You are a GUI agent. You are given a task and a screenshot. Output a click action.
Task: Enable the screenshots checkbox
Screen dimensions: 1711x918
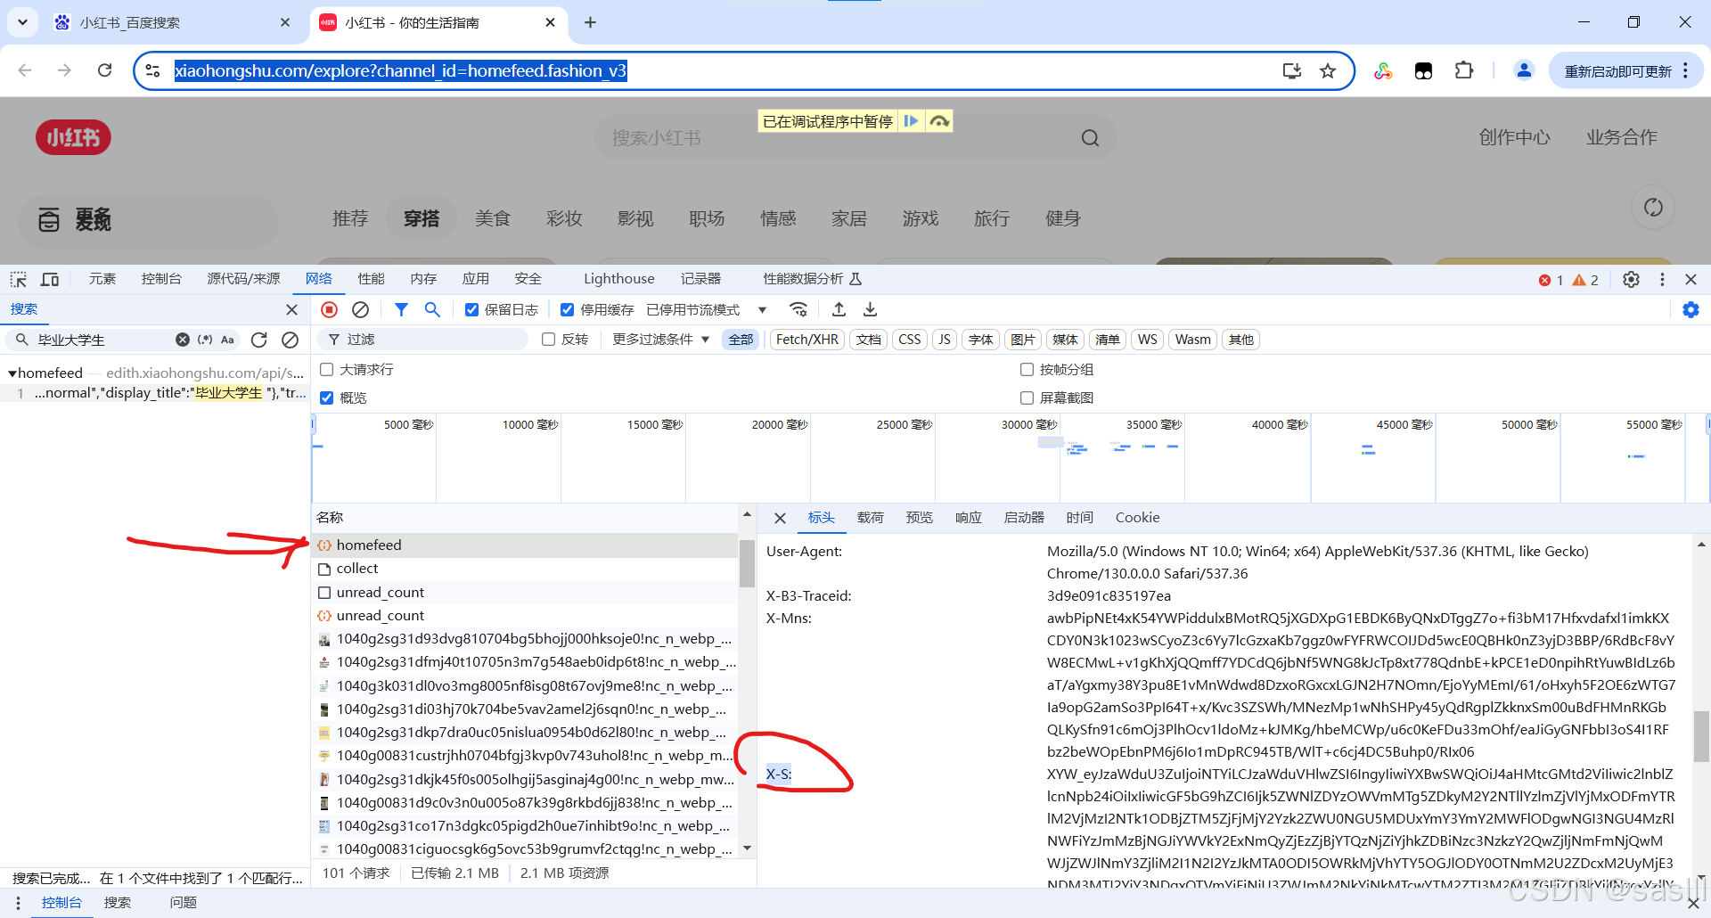(x=1027, y=398)
